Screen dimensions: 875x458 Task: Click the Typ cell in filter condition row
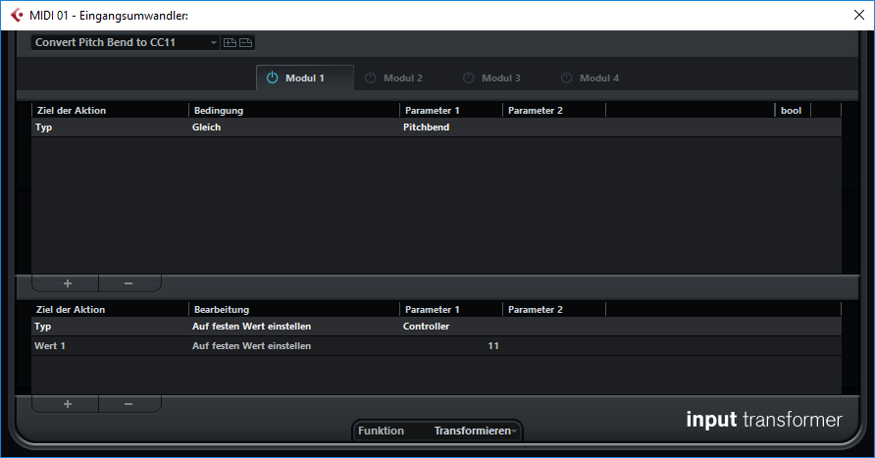click(43, 127)
